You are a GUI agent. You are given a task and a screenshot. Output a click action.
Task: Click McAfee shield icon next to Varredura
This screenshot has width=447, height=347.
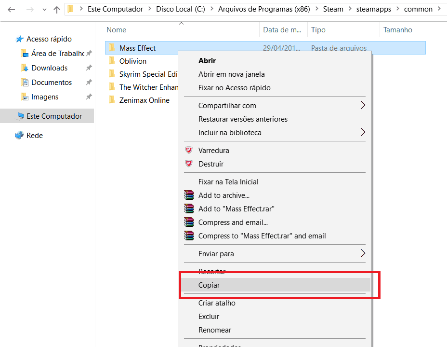point(189,150)
